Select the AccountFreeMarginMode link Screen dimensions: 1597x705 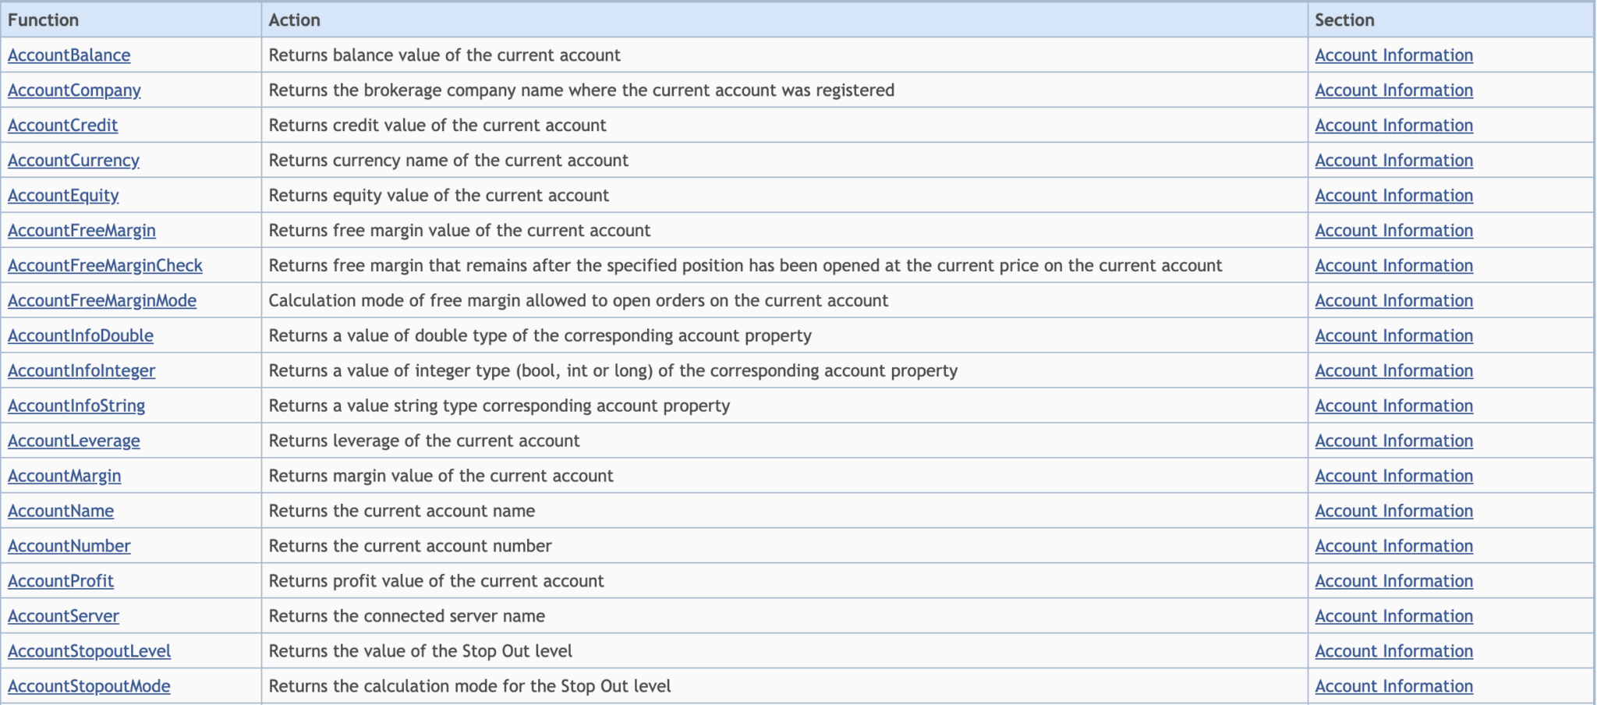coord(101,301)
